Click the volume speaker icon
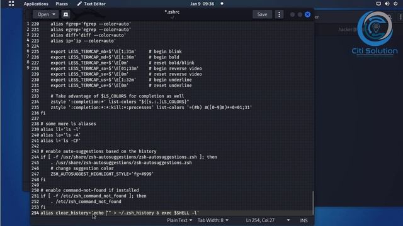Screen dimensions: 403x226 click(387, 4)
